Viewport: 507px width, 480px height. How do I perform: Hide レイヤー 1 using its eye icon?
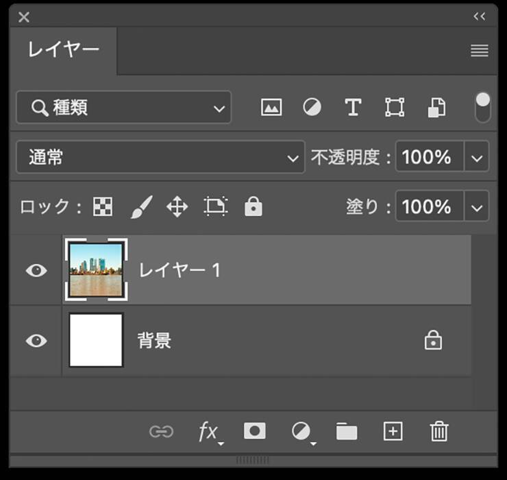tap(36, 270)
